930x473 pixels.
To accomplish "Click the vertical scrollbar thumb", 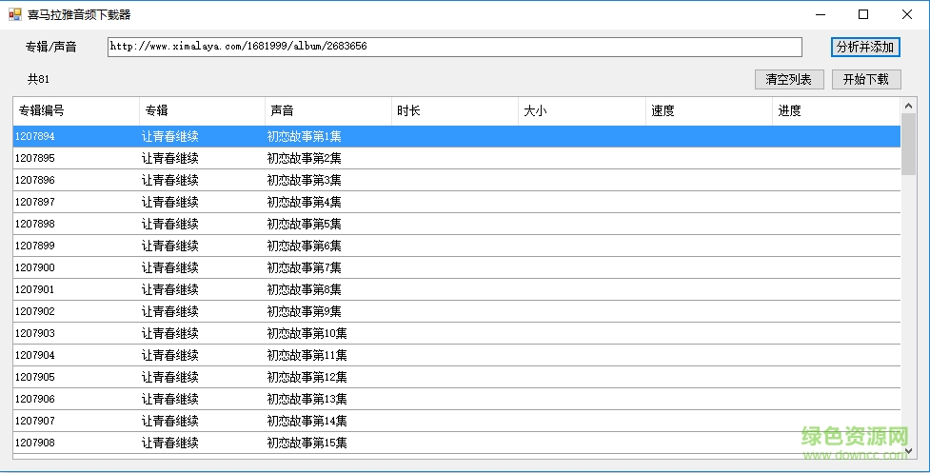I will pos(908,144).
